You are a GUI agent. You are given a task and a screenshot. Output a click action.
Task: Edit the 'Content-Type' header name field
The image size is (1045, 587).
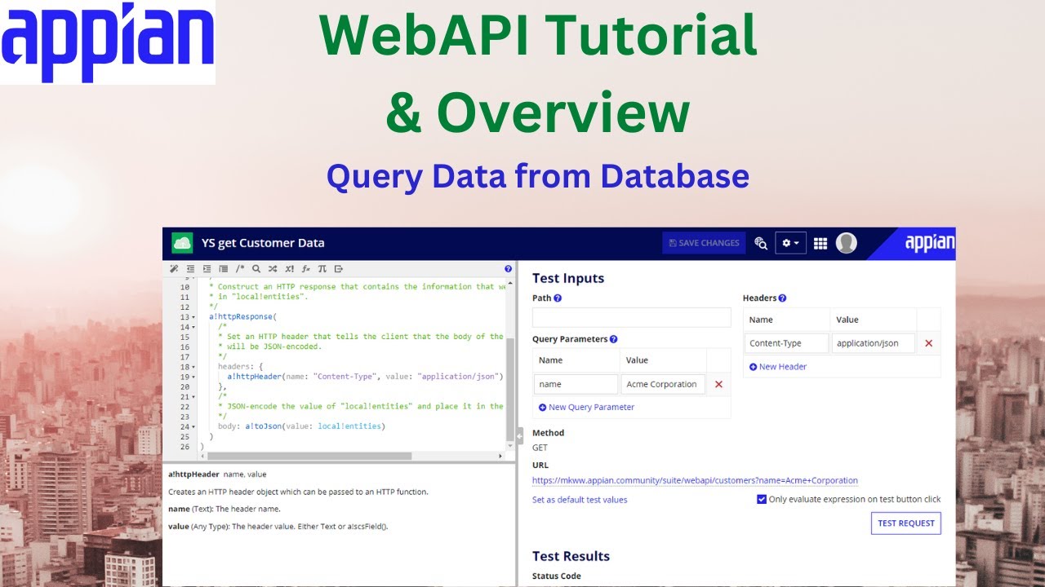click(x=787, y=343)
